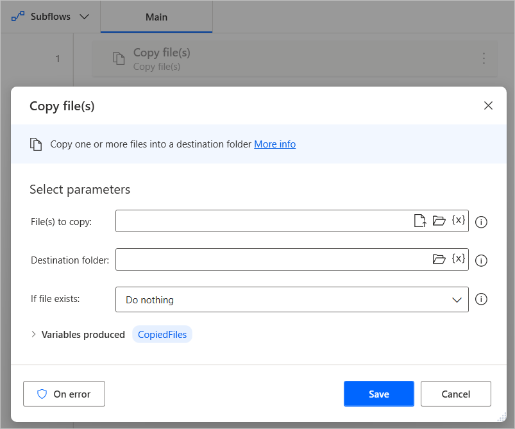Open the On error settings
The width and height of the screenshot is (515, 429).
pyautogui.click(x=64, y=394)
